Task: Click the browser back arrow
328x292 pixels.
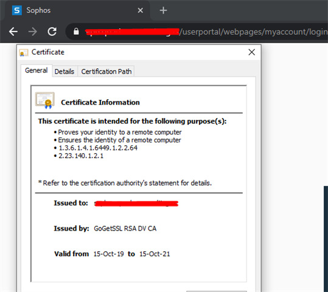Action: (x=13, y=32)
